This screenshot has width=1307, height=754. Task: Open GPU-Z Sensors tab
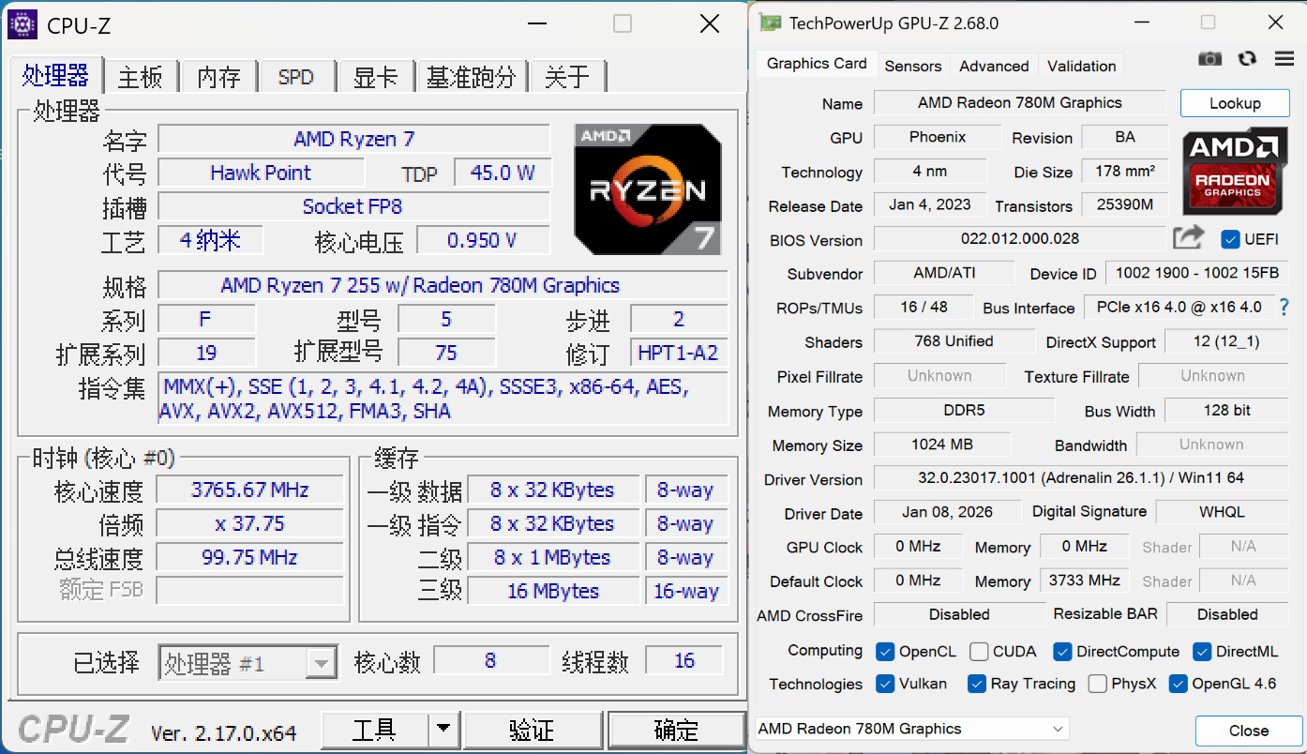913,66
